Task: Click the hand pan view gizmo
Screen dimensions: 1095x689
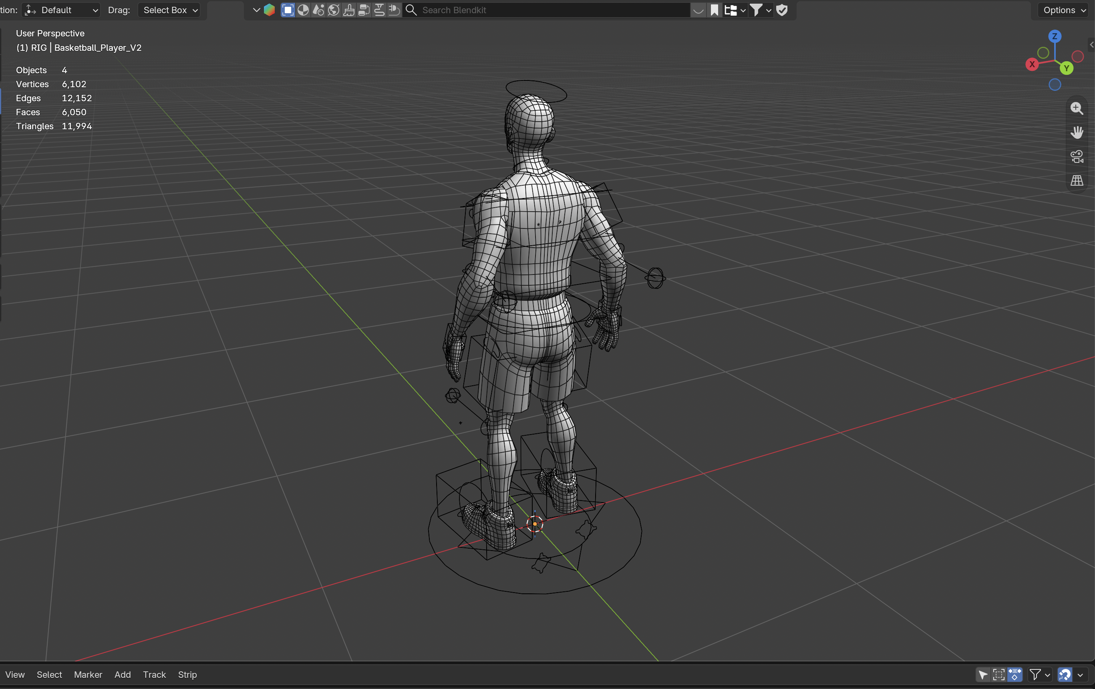Action: point(1076,132)
